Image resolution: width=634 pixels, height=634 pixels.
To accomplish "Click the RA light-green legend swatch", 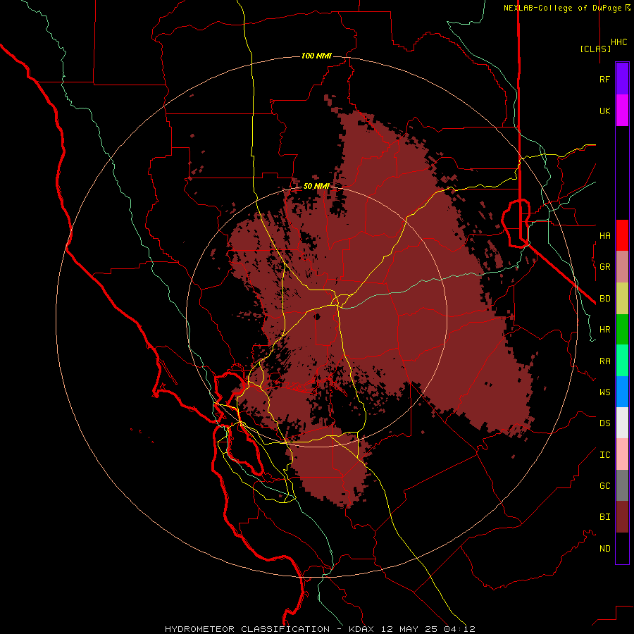I will tap(622, 361).
